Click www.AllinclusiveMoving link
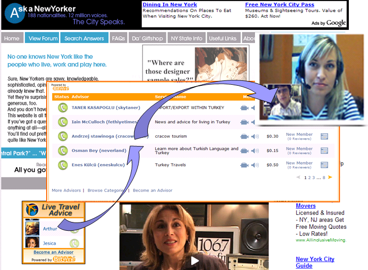This screenshot has width=368, height=270. pos(321,240)
